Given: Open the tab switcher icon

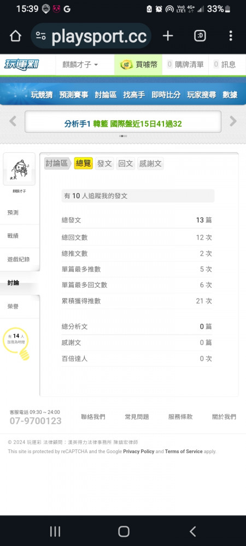Looking at the screenshot, I should click(200, 35).
